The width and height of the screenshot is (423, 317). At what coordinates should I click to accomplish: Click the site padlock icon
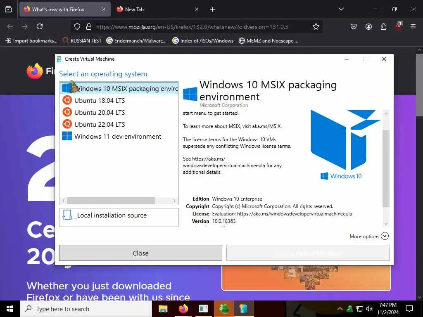click(89, 26)
